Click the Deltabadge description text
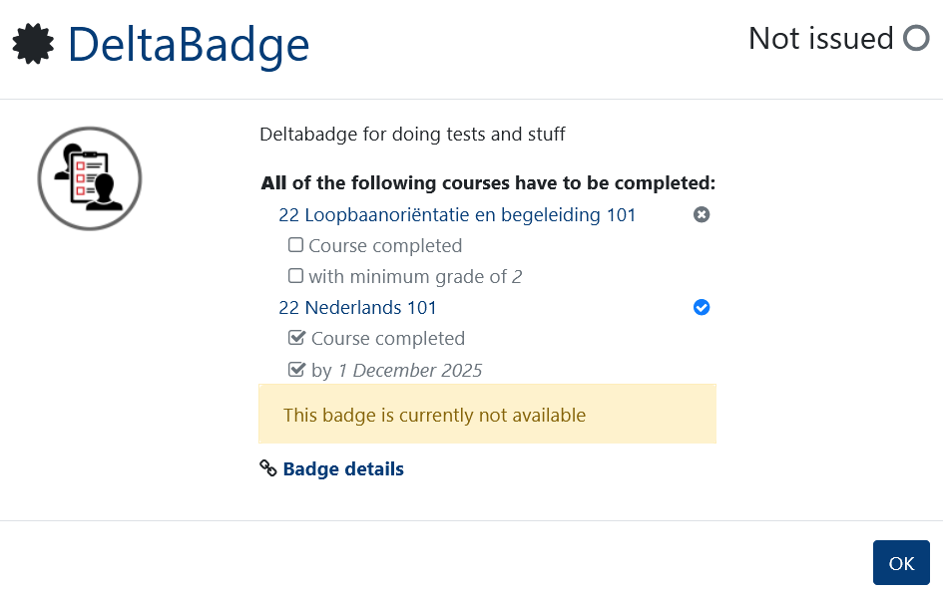 pos(412,134)
